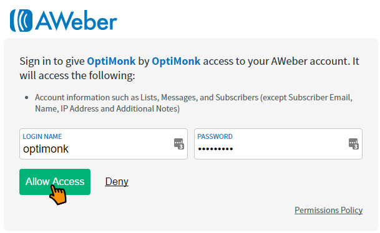Click the AWeber wordmark text

[76, 21]
